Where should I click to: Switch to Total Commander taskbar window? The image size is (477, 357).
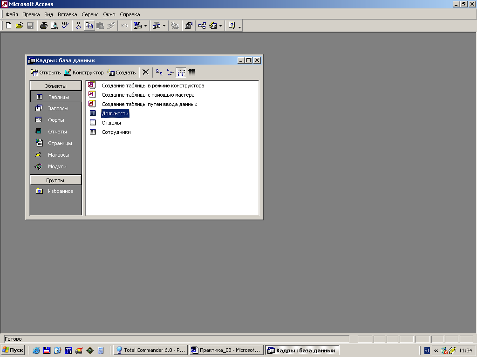coord(150,350)
